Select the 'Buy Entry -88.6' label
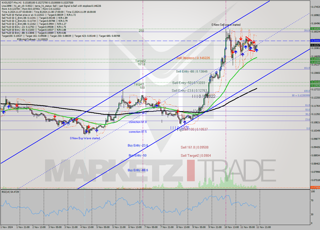 point(138,170)
